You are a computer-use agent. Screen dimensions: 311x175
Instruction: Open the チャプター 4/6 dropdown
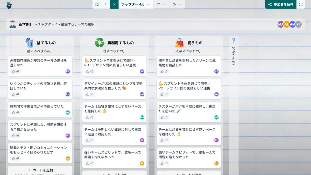coord(136,4)
